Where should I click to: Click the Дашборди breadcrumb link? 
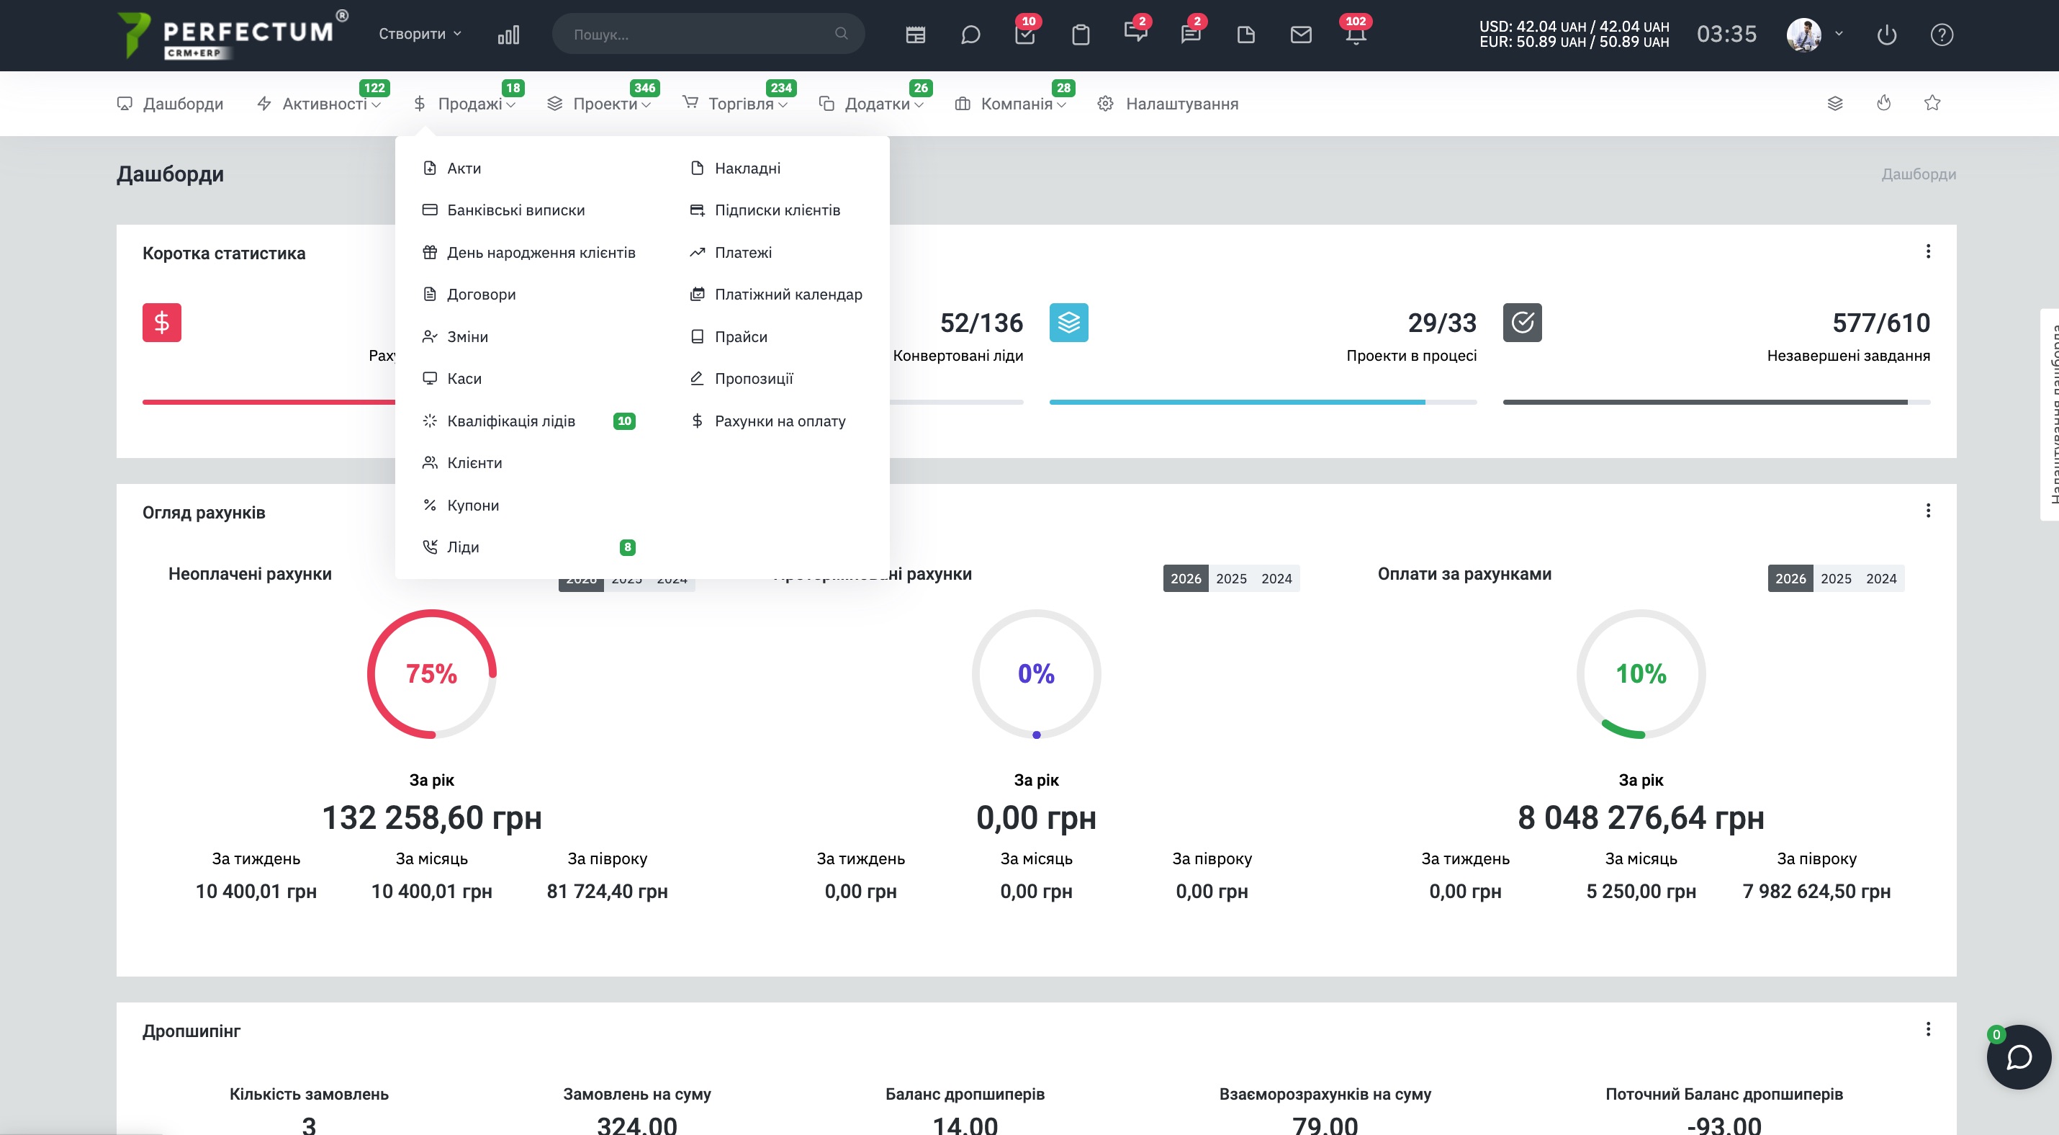point(1919,174)
